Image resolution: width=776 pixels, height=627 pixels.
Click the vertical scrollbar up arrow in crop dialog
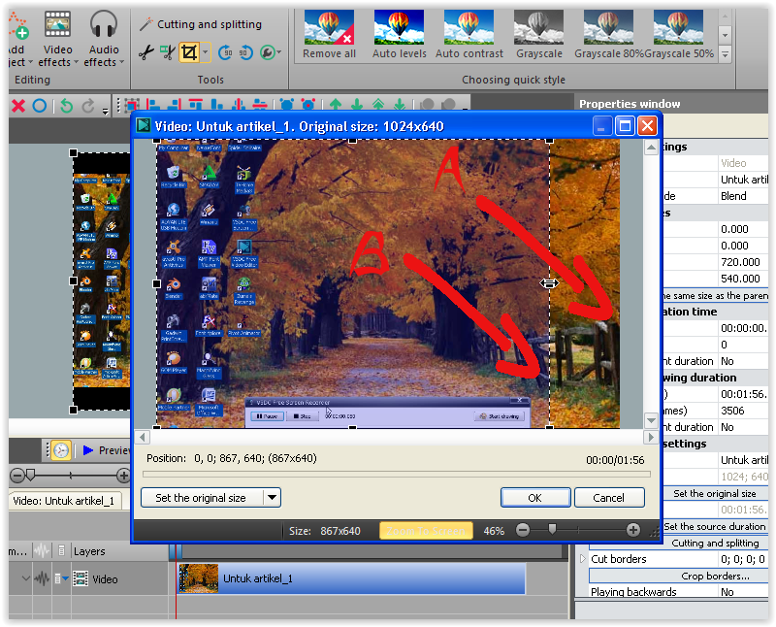(x=651, y=148)
